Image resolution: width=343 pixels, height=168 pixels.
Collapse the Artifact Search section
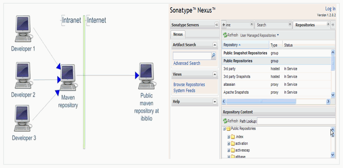[x=215, y=45]
